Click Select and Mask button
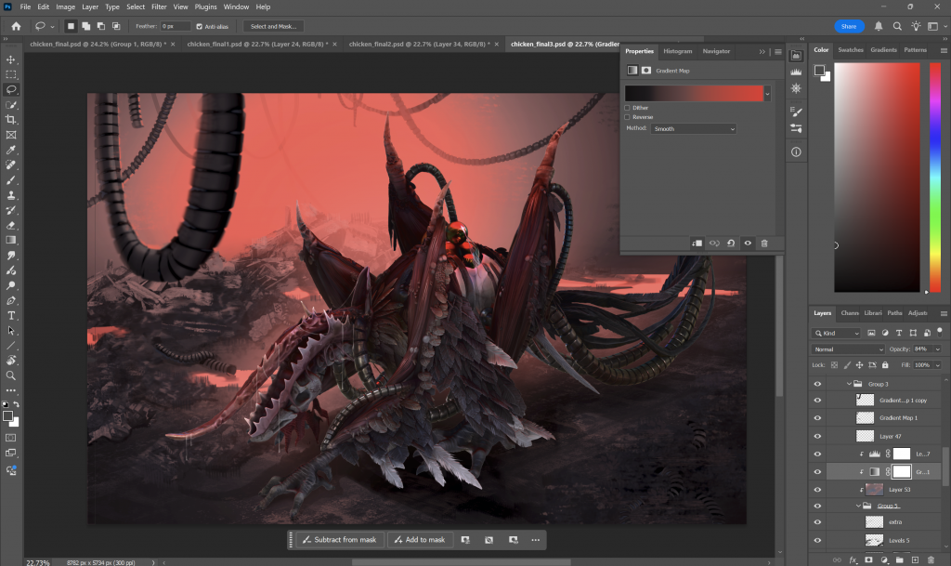The width and height of the screenshot is (951, 566). (x=274, y=27)
